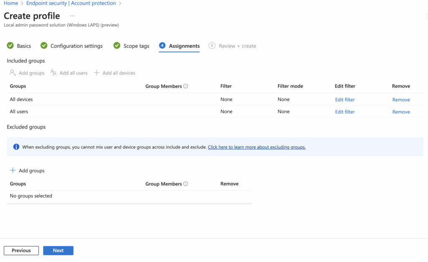Open the ellipsis menu next to Create profile

click(72, 16)
